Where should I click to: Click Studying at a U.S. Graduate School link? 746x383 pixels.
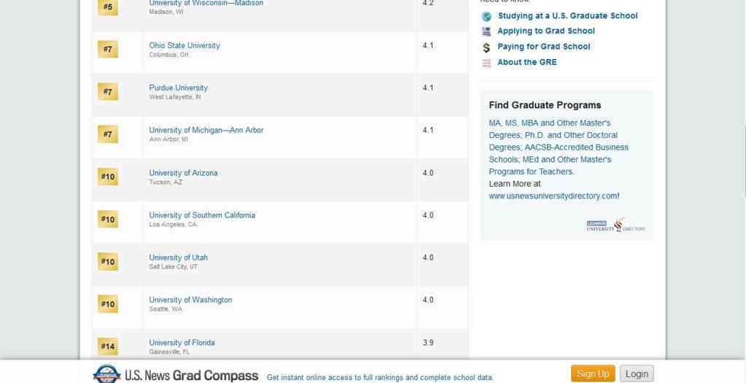567,16
